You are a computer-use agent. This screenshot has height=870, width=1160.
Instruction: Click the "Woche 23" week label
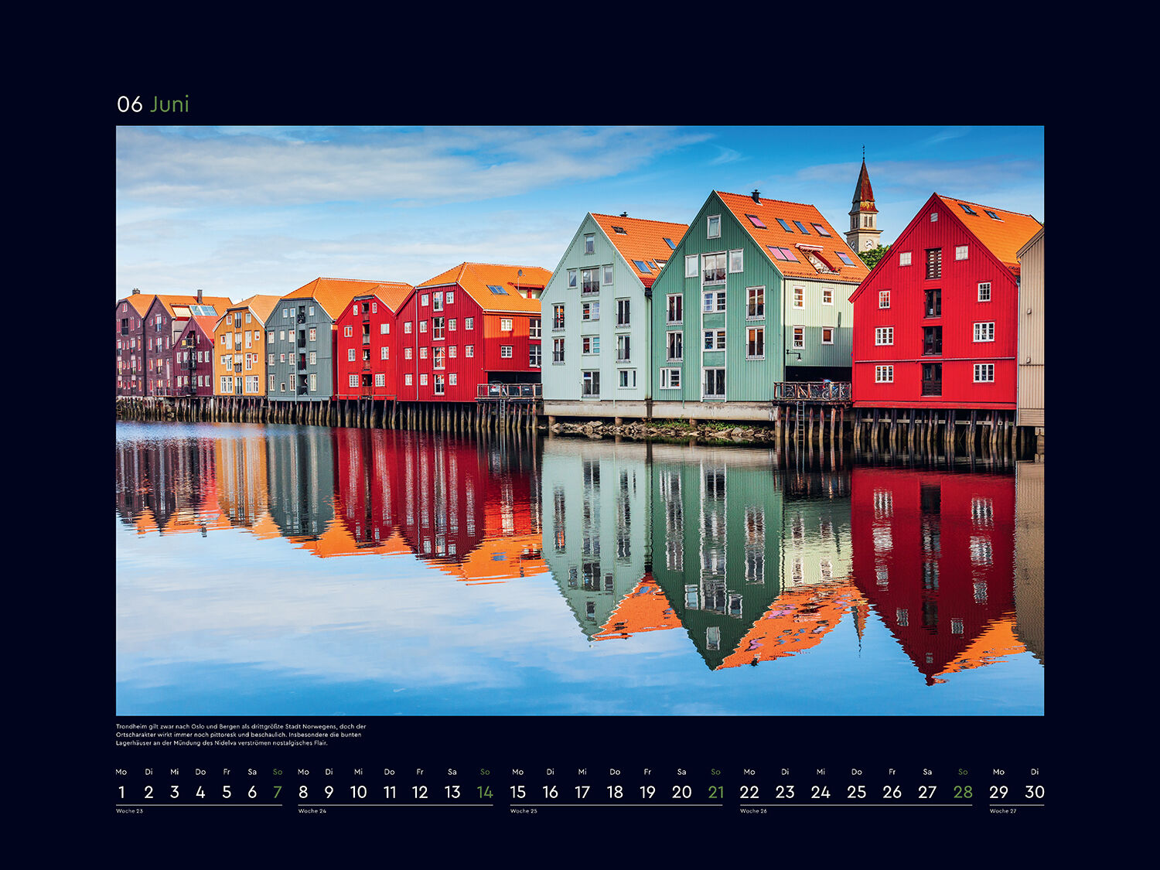130,811
